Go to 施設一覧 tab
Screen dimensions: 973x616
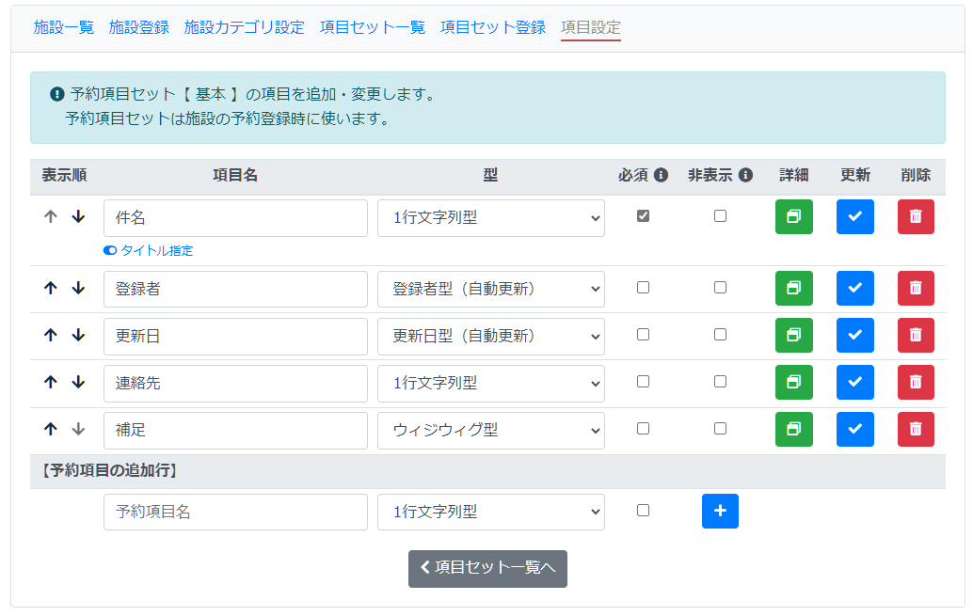point(63,27)
